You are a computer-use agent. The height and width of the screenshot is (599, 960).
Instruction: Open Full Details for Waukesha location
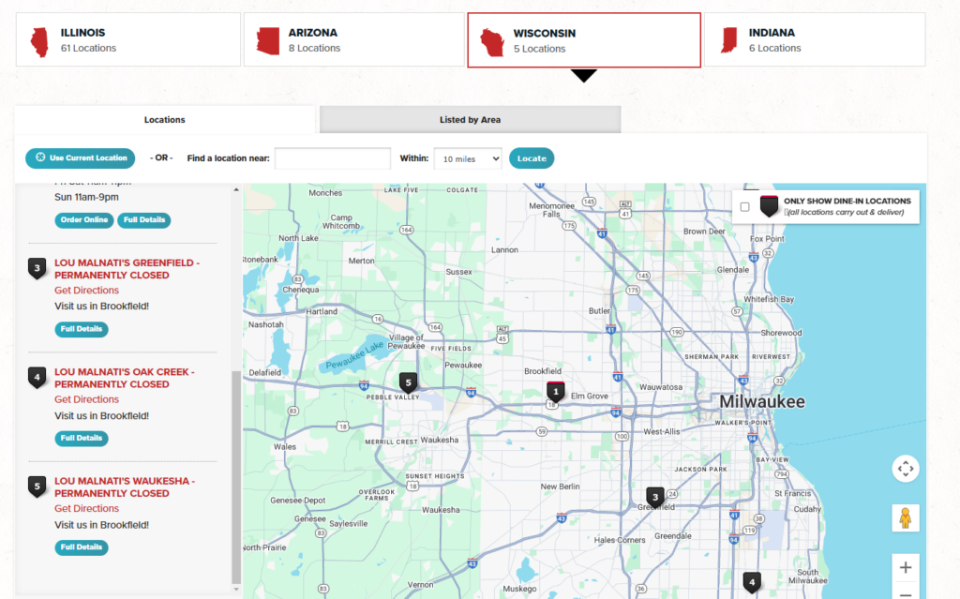(82, 547)
